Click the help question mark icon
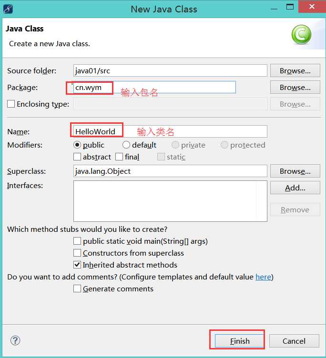326x358 pixels. click(15, 340)
